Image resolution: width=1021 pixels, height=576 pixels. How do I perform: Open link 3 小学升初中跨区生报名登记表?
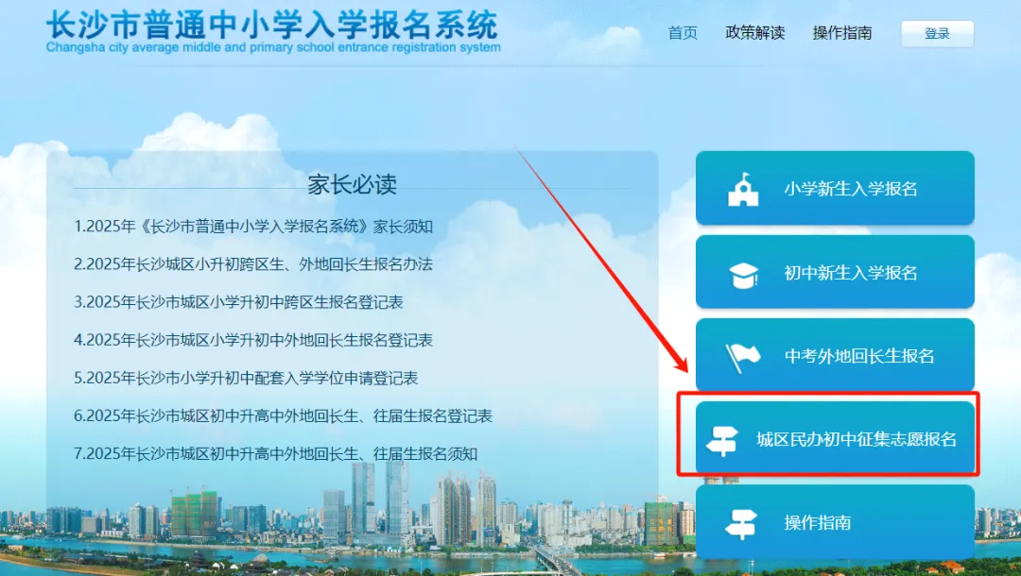(x=238, y=301)
